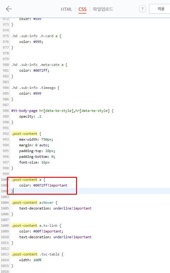Open the help question mark icon
The width and height of the screenshot is (170, 273).
(x=142, y=9)
